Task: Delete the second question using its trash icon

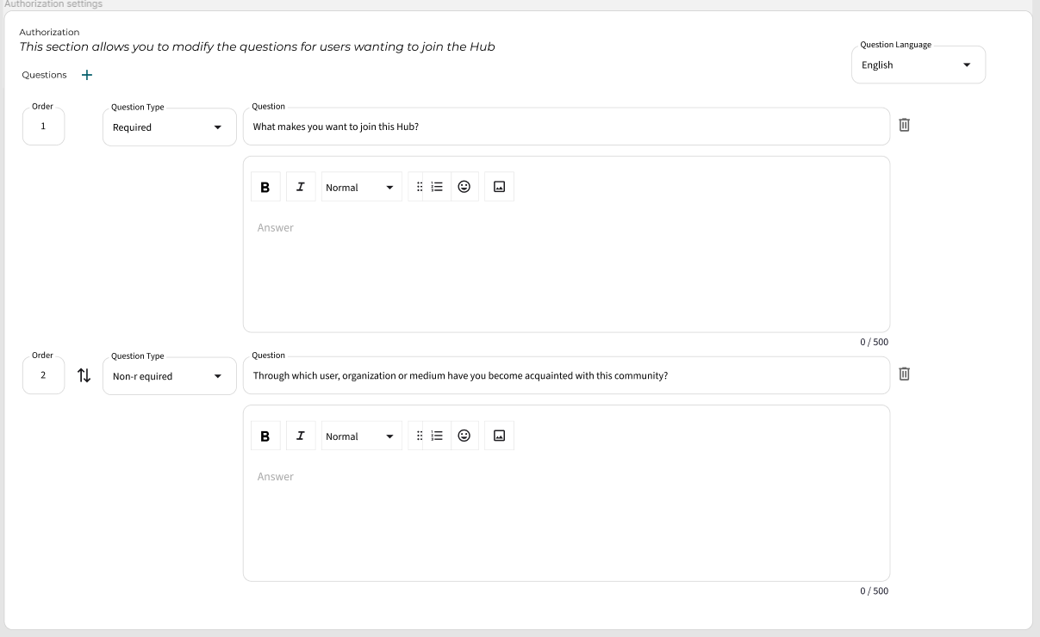Action: pyautogui.click(x=904, y=374)
